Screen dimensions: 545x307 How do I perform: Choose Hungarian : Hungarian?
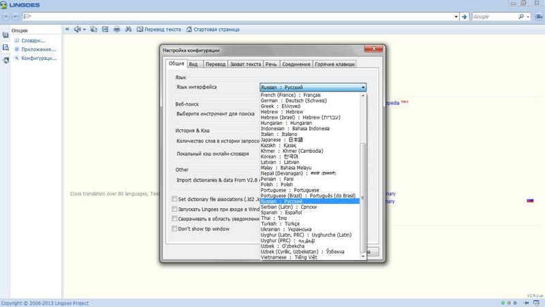point(310,123)
